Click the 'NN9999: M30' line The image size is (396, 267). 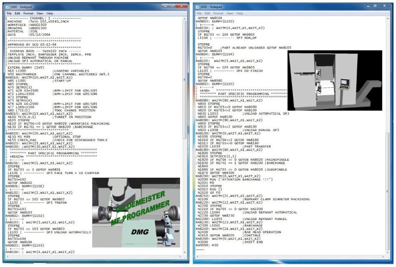point(207,245)
